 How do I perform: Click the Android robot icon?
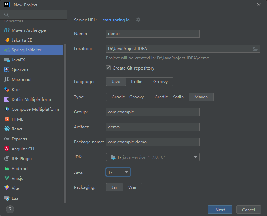pos(7,168)
